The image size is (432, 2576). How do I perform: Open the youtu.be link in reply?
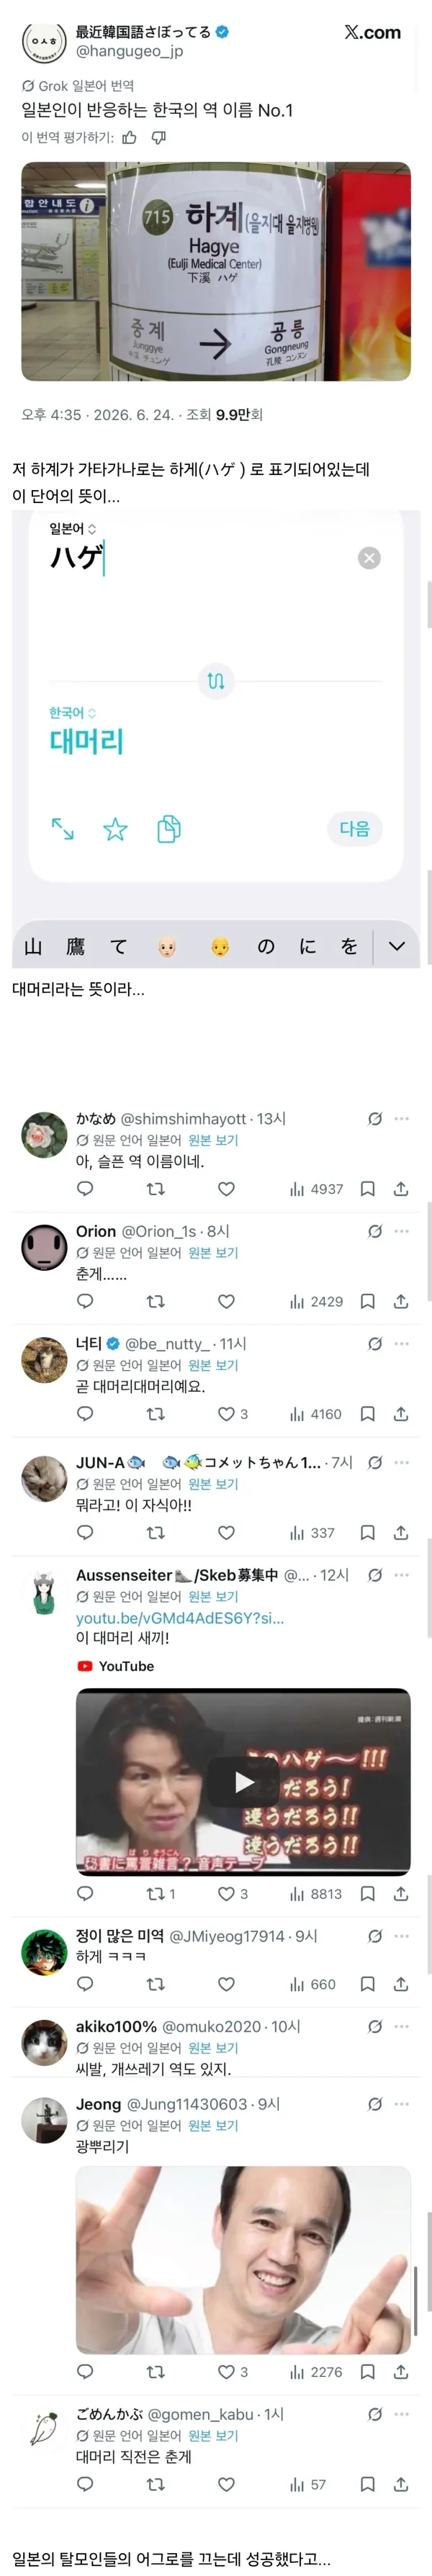(x=180, y=1618)
